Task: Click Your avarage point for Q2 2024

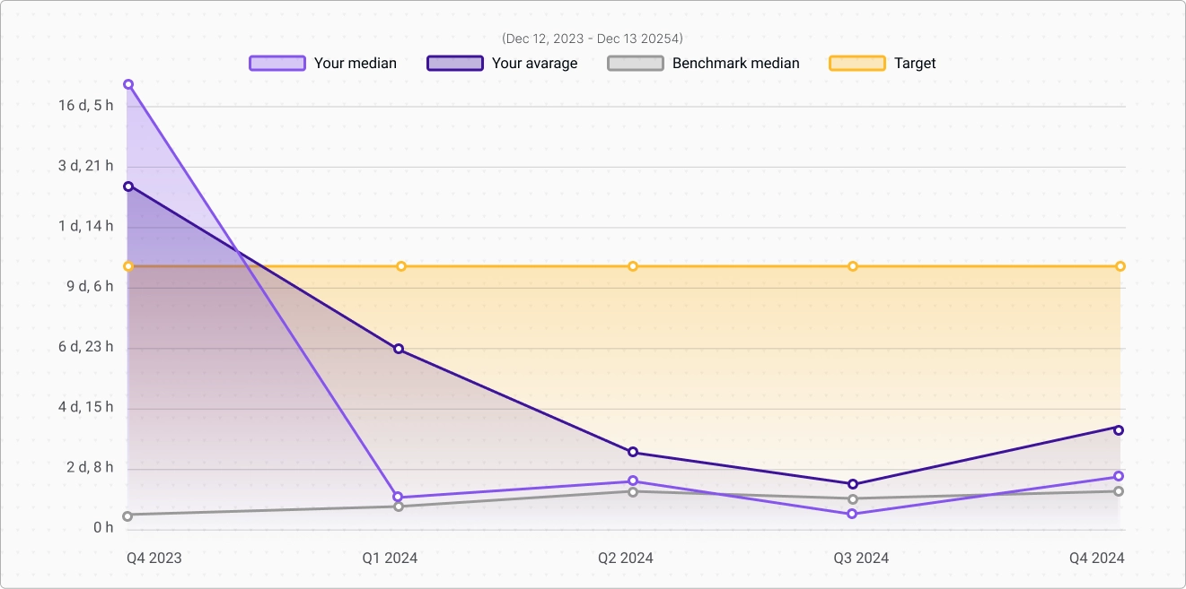Action: point(633,452)
